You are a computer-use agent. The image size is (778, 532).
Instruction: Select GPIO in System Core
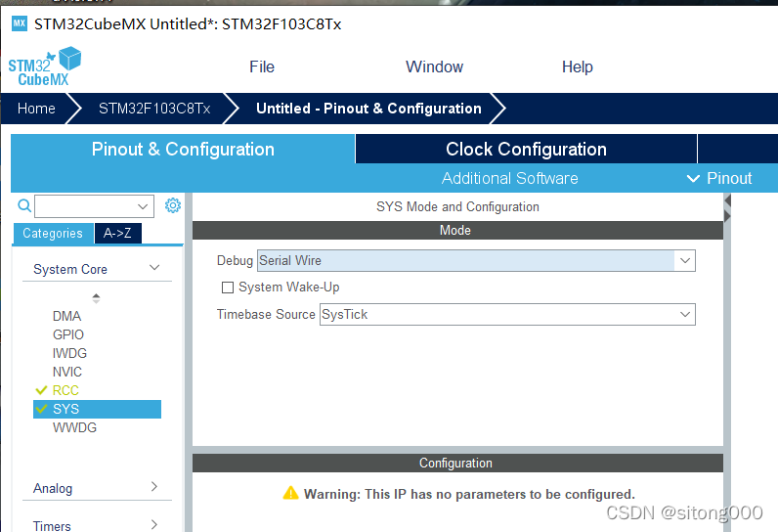(68, 334)
